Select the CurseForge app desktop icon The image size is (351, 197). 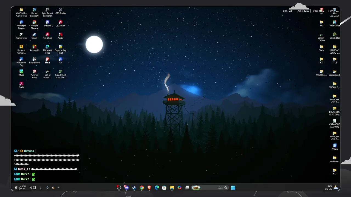[x=21, y=36]
